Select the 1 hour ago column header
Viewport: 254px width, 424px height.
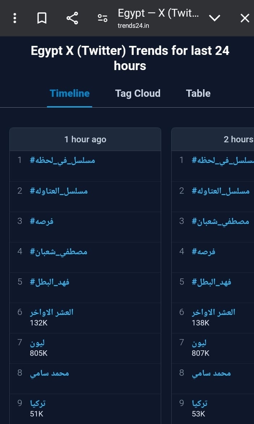click(85, 139)
